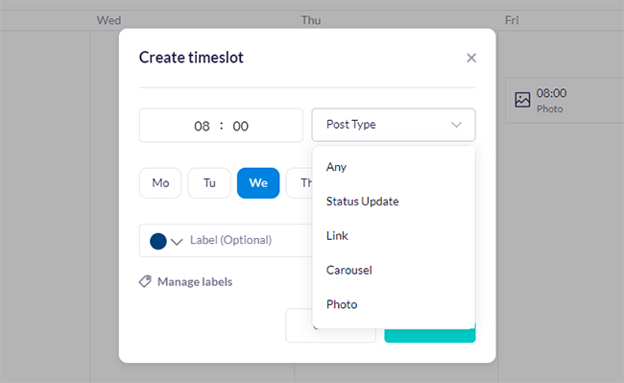Expand the label color chevron
Screen dimensions: 624x383
(x=177, y=241)
